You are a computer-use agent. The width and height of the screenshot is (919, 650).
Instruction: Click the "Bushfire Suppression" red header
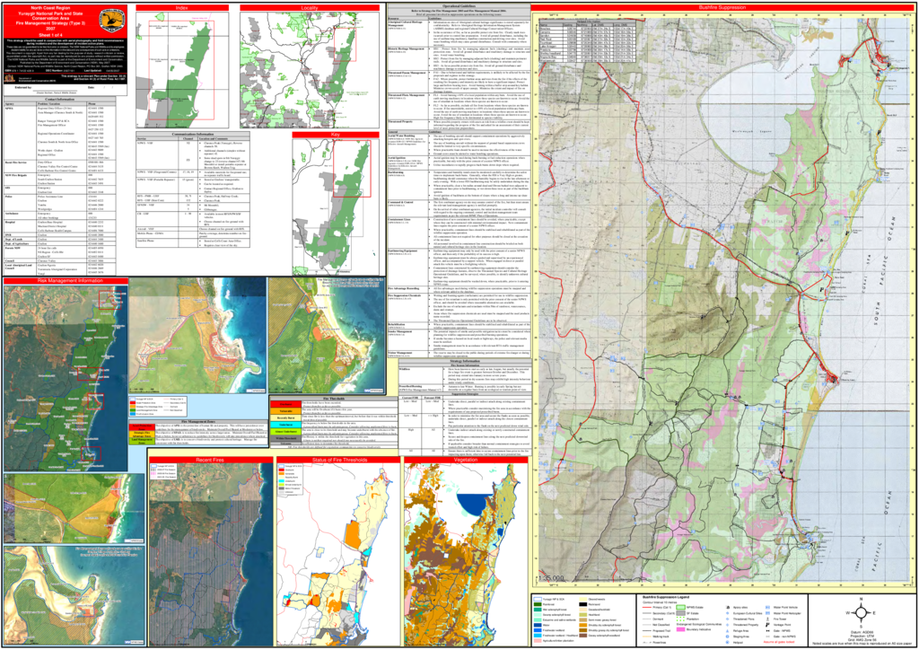tap(722, 7)
